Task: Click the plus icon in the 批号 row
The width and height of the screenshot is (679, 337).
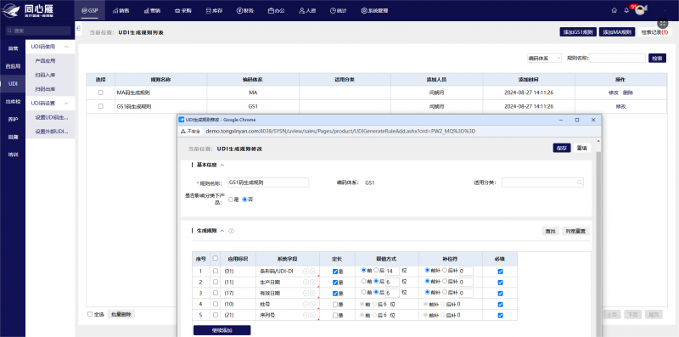Action: tap(306, 305)
